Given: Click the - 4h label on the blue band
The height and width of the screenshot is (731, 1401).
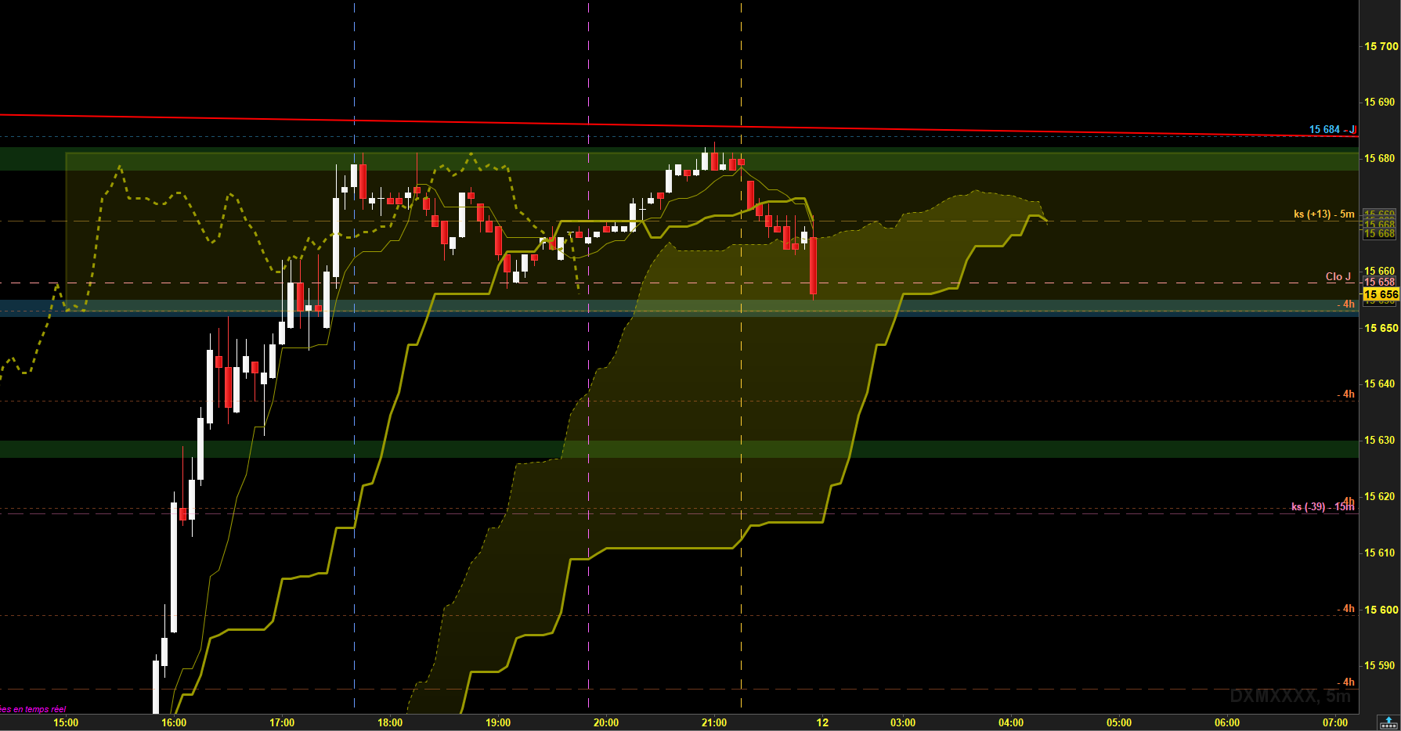Looking at the screenshot, I should point(1345,304).
